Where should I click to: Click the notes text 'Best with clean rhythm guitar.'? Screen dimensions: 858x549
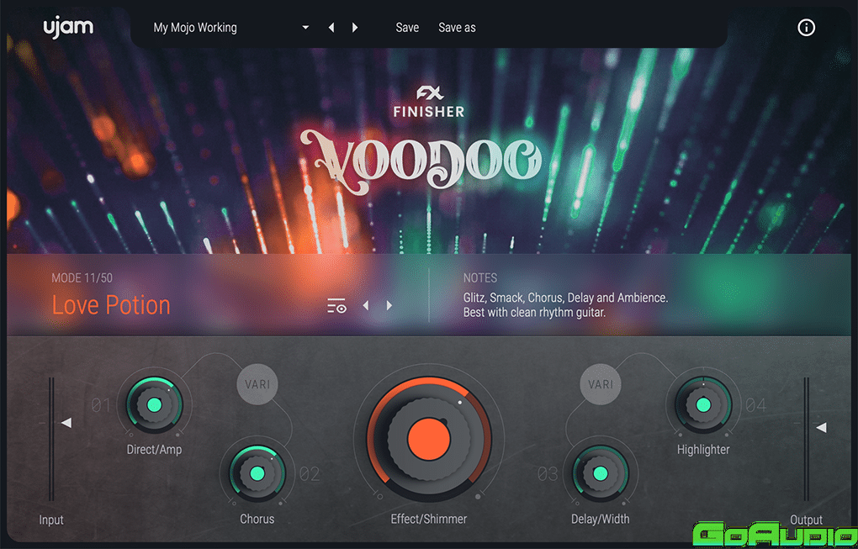coord(534,313)
